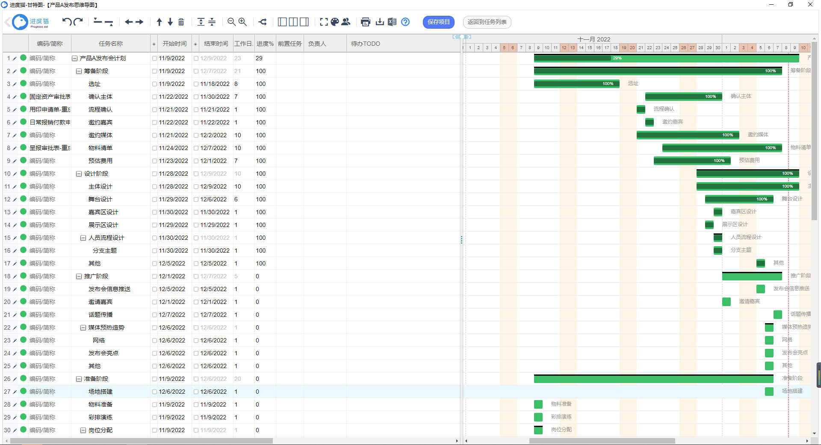
Task: Open the color theme palette
Action: [x=335, y=22]
